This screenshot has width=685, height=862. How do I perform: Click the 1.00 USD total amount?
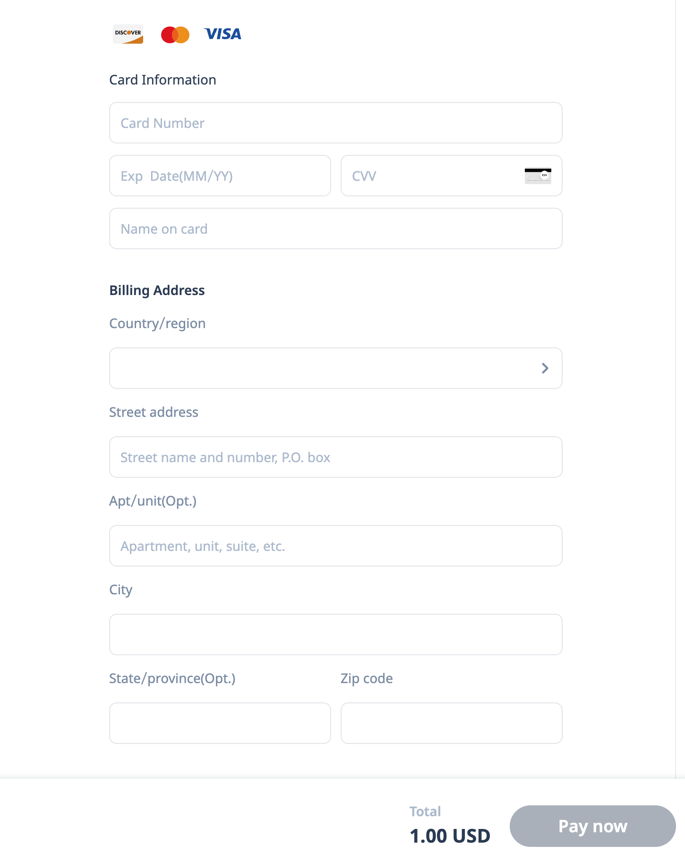[450, 836]
